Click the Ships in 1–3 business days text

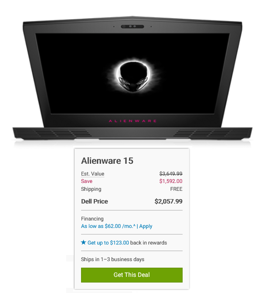pos(112,259)
